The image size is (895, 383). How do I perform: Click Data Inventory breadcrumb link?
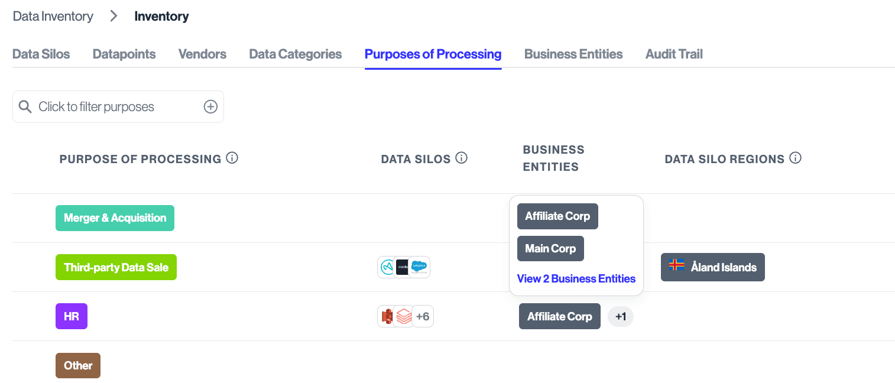pyautogui.click(x=53, y=17)
